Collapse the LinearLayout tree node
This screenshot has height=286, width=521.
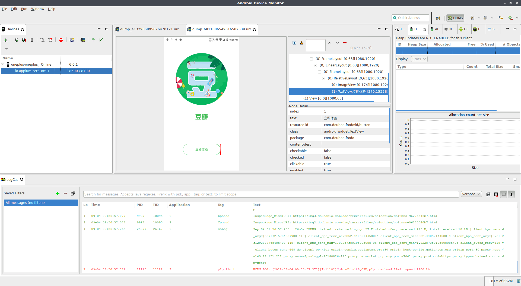click(315, 65)
